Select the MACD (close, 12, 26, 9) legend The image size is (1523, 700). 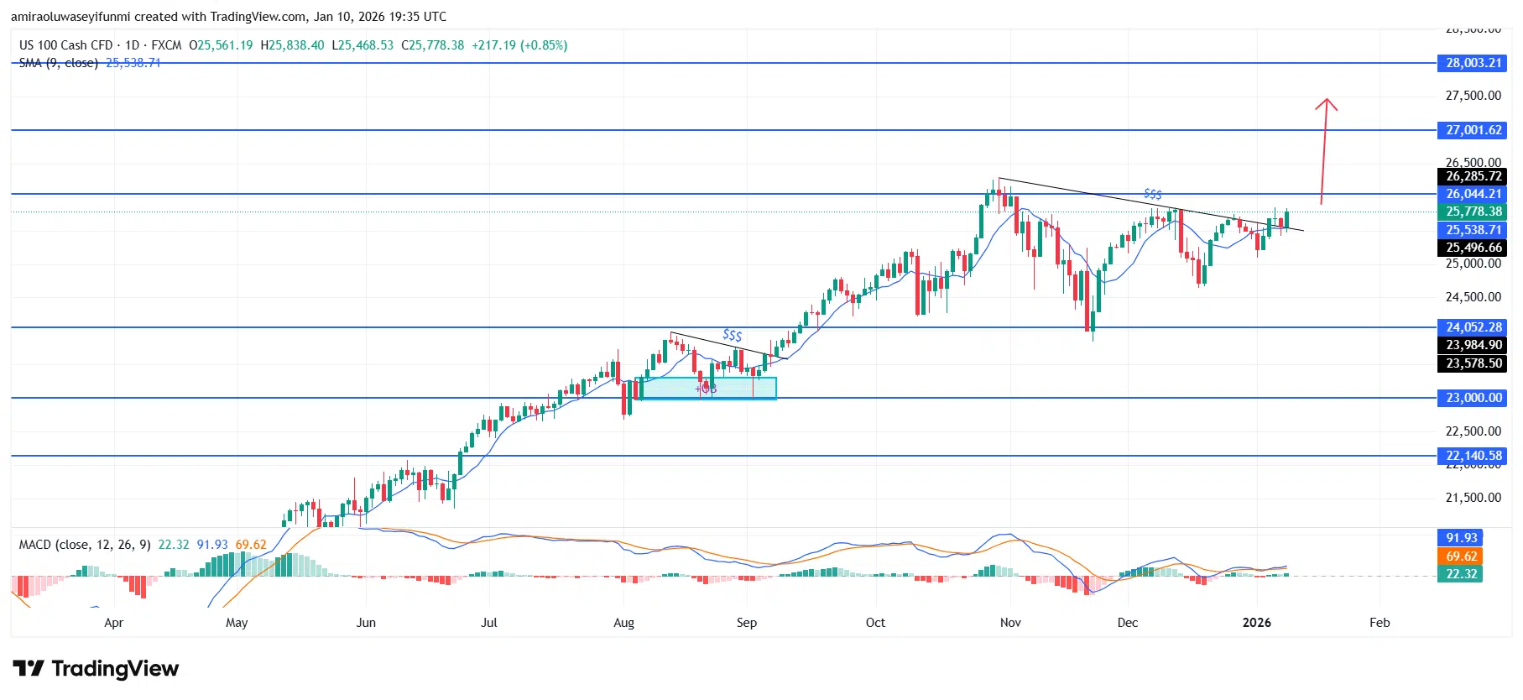[x=85, y=545]
